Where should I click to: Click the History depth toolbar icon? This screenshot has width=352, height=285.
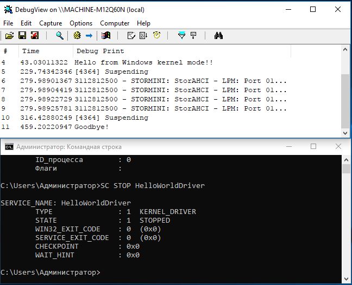click(193, 35)
